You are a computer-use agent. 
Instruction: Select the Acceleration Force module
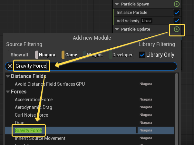pos(90,100)
